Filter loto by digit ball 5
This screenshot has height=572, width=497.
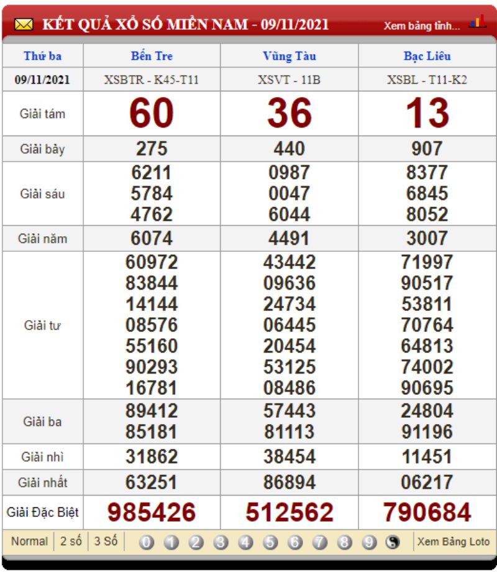coord(270,542)
